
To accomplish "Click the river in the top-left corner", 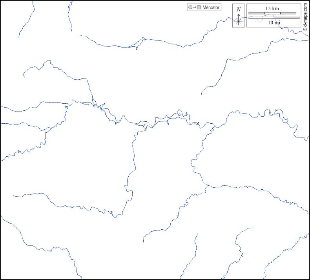I will coord(26,20).
